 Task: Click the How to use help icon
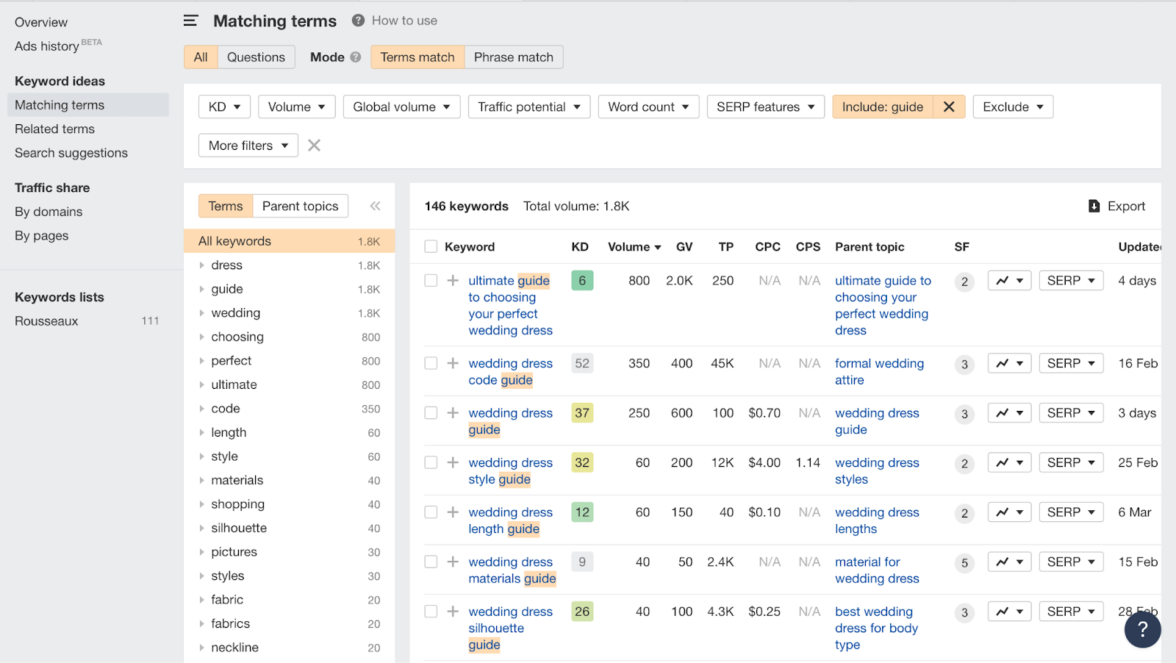[x=358, y=21]
